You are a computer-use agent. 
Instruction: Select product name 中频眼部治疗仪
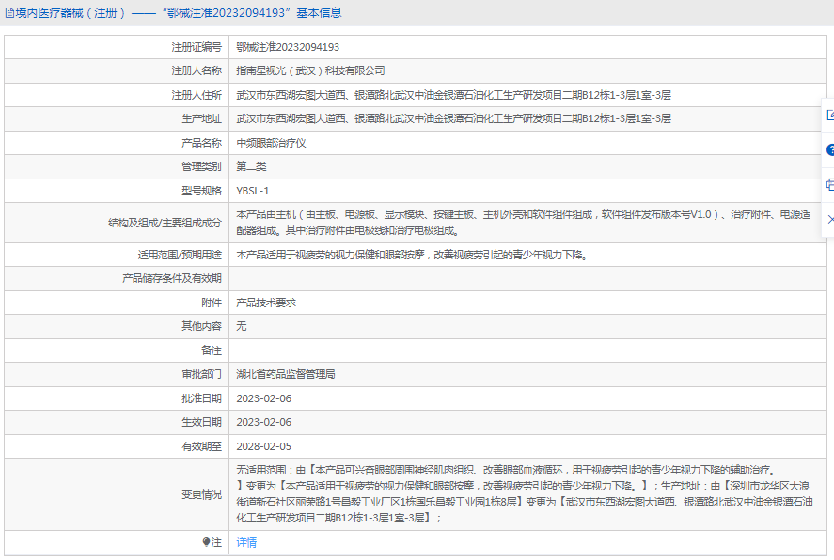272,143
